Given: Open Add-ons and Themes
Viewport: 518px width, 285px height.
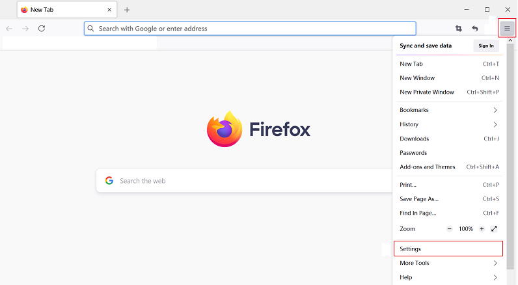Looking at the screenshot, I should click(449, 167).
